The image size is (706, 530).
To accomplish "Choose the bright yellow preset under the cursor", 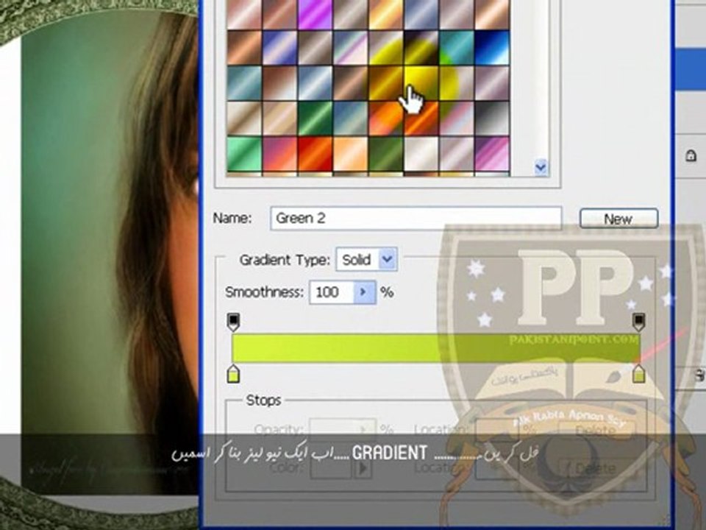I will point(421,83).
